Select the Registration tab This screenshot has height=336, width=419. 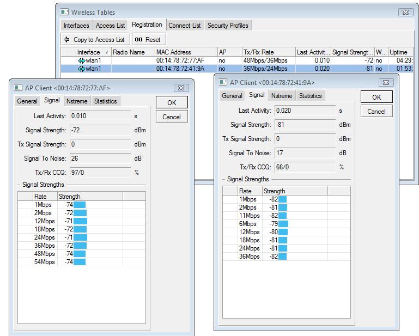147,25
